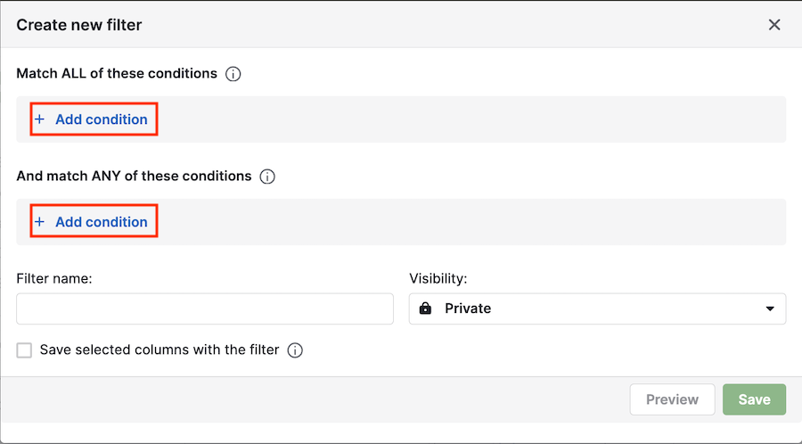802x444 pixels.
Task: Show info about saving selected columns
Action: (x=295, y=350)
